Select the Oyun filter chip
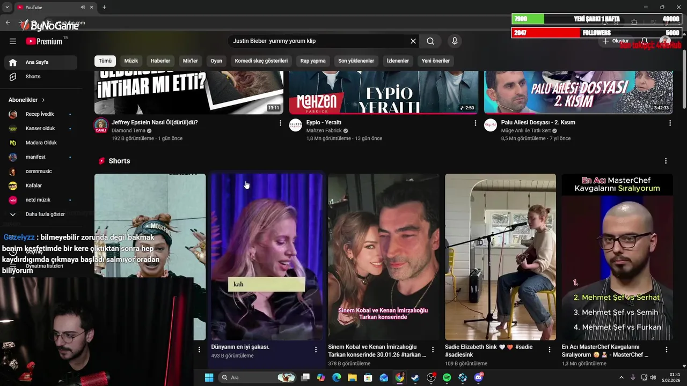This screenshot has width=687, height=386. pyautogui.click(x=216, y=61)
